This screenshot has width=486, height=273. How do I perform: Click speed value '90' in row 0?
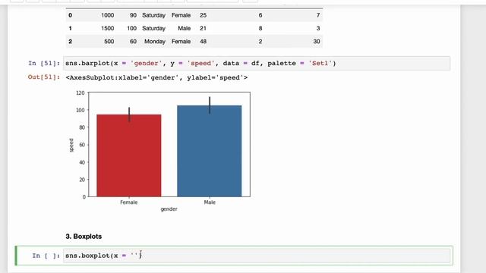point(134,15)
